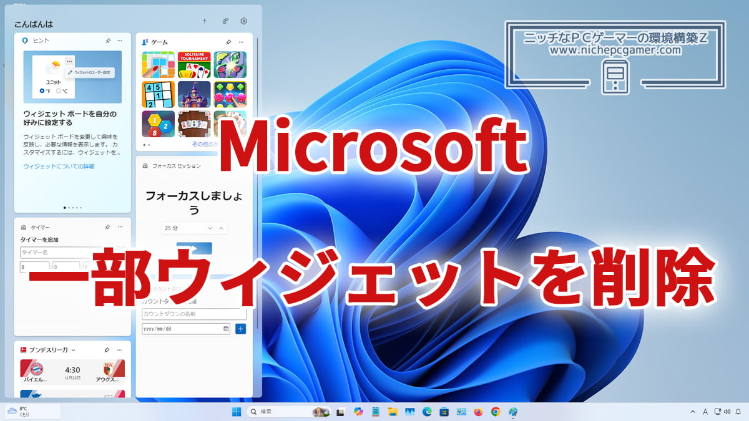Launch Microsoft Edge from taskbar
Screen dimensions: 749x421
click(x=428, y=412)
